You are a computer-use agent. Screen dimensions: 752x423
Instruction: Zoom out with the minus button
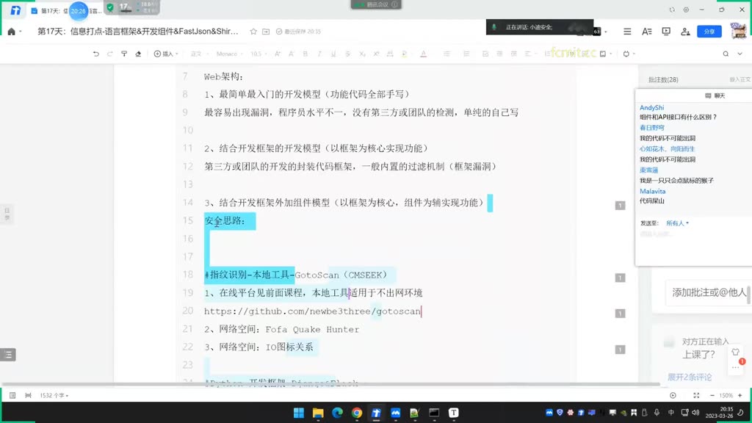pos(712,395)
